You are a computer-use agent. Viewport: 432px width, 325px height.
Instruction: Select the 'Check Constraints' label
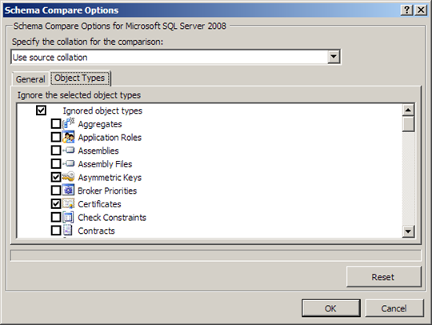click(x=112, y=217)
